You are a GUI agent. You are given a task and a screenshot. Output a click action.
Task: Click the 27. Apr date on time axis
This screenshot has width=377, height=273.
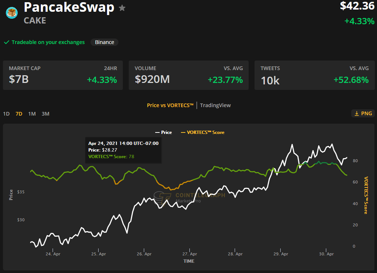tap(189, 254)
